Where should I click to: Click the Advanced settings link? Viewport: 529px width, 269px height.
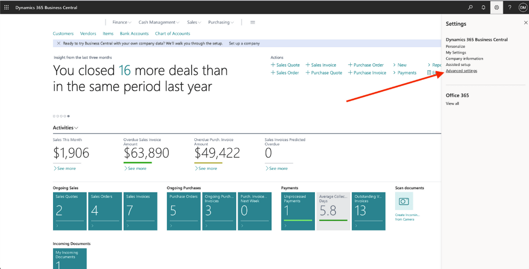tap(461, 71)
